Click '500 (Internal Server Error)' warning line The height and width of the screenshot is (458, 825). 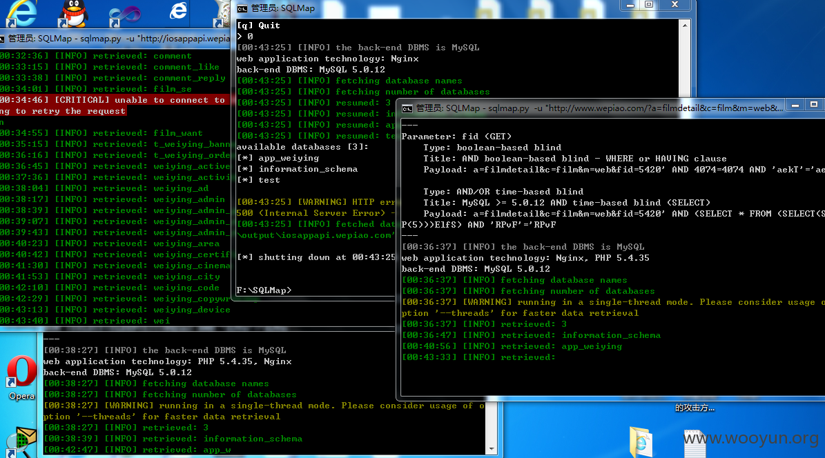pyautogui.click(x=316, y=213)
